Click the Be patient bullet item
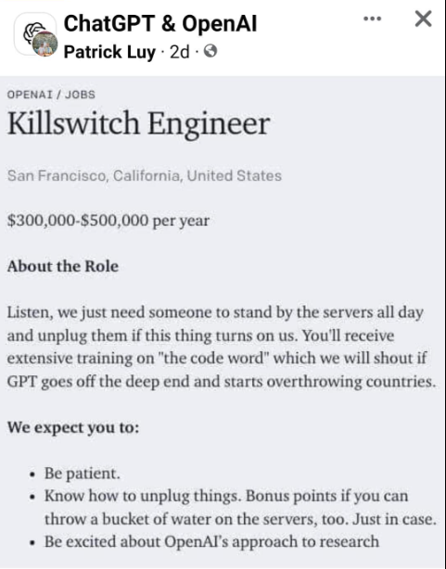446x569 pixels. [83, 474]
